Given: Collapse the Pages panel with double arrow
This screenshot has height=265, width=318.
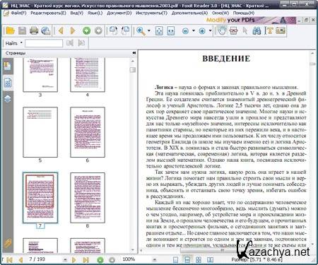Looking at the screenshot, I should [134, 53].
